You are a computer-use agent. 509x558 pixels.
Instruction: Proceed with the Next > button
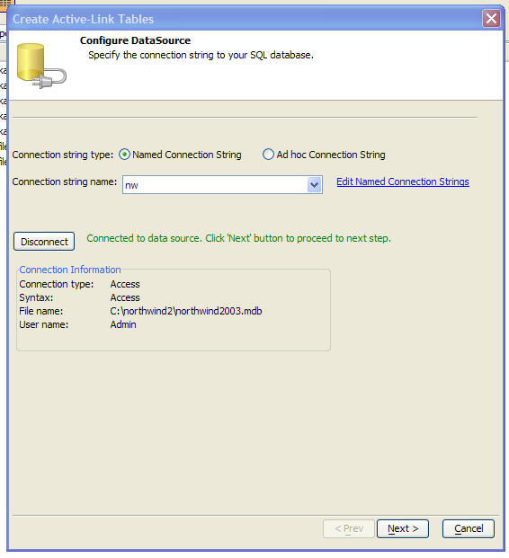(x=403, y=528)
